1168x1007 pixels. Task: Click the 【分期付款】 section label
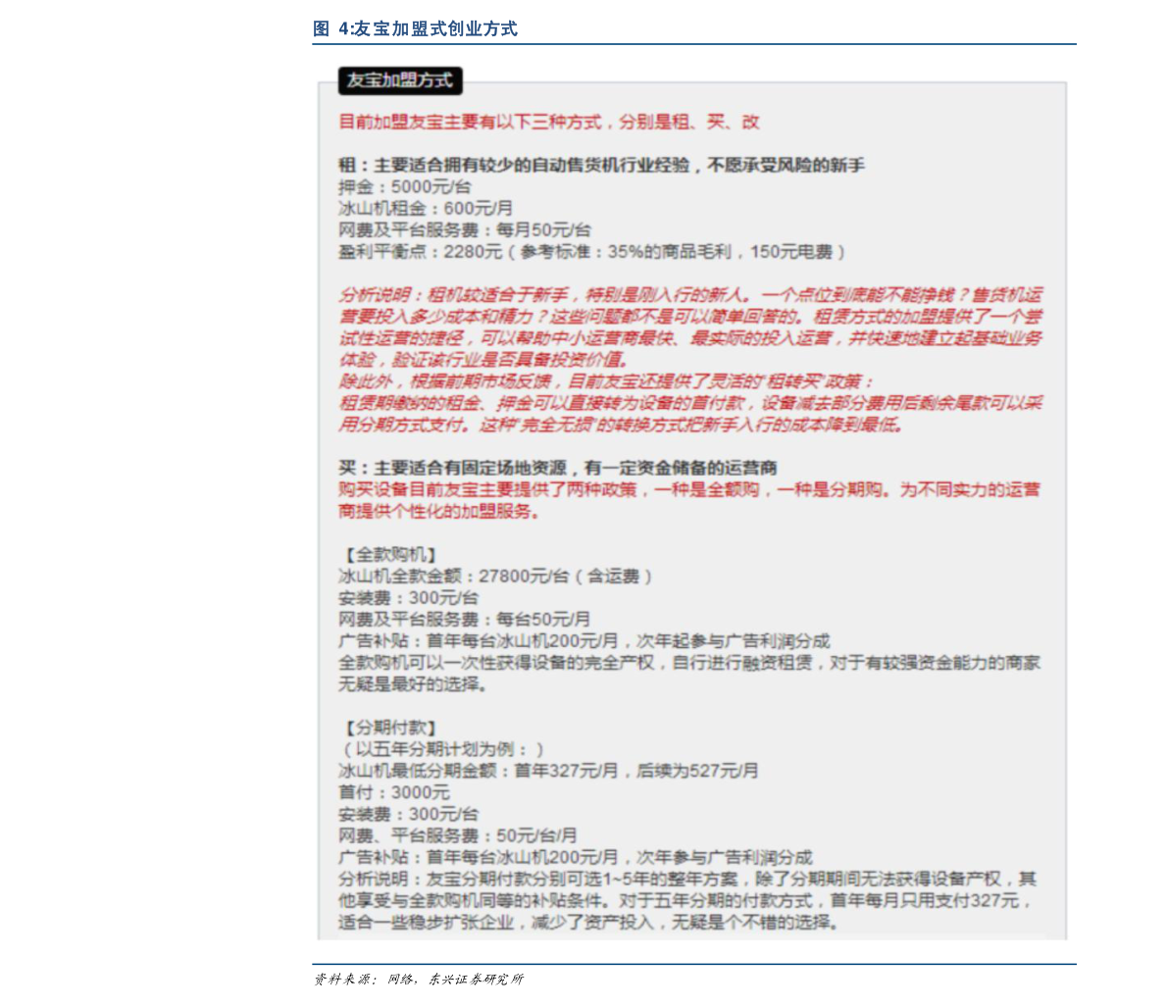click(388, 728)
